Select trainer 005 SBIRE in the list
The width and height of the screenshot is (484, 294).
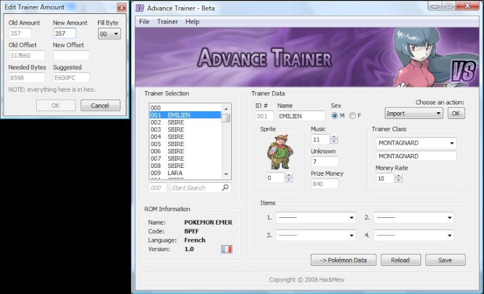click(x=185, y=144)
